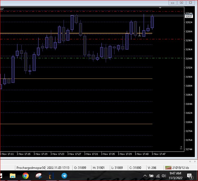The width and height of the screenshot is (198, 181).
Task: Click the battery icon in the system tray
Action: coord(151,176)
